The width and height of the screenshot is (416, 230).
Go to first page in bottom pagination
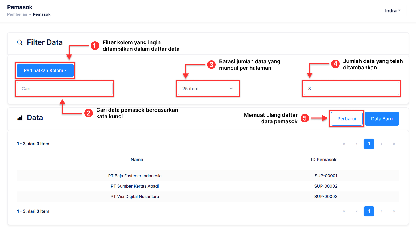344,211
